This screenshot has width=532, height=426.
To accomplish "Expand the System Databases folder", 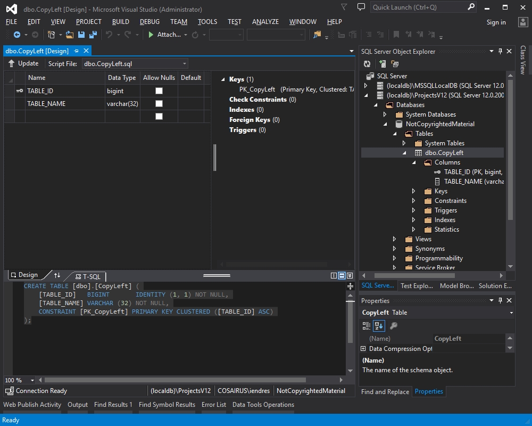I will click(x=385, y=114).
